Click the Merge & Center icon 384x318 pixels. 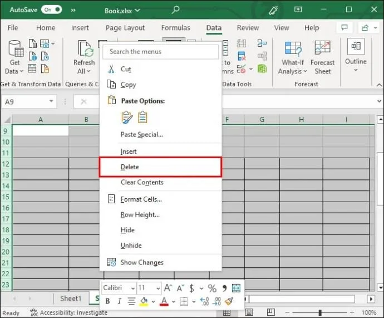(236, 288)
